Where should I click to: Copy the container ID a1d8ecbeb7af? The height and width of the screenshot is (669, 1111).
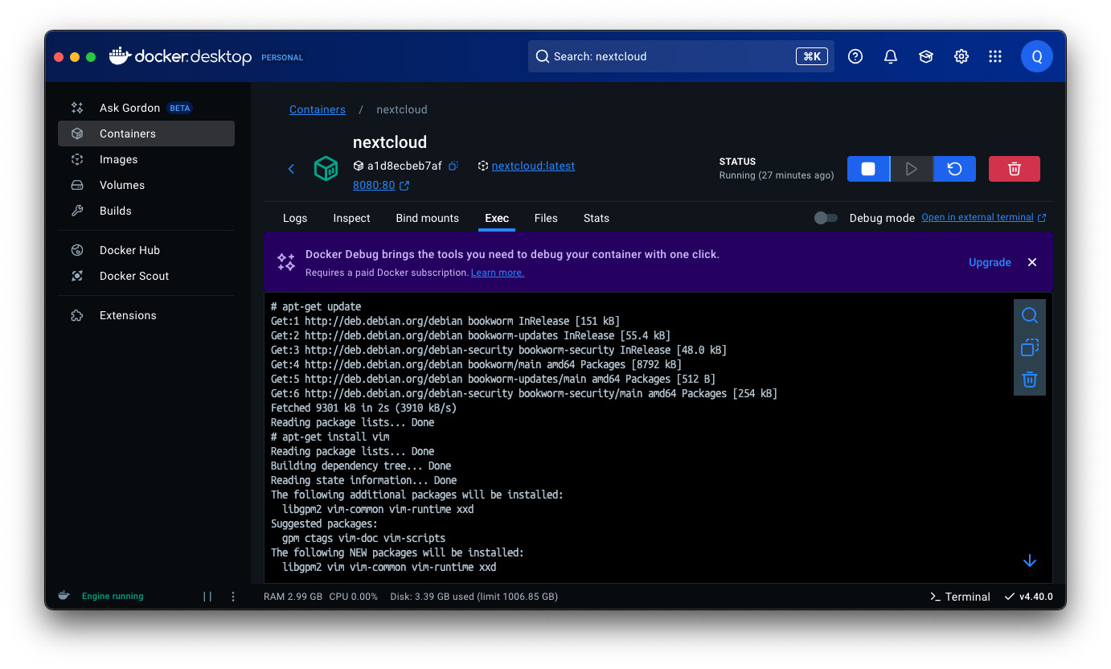(453, 166)
